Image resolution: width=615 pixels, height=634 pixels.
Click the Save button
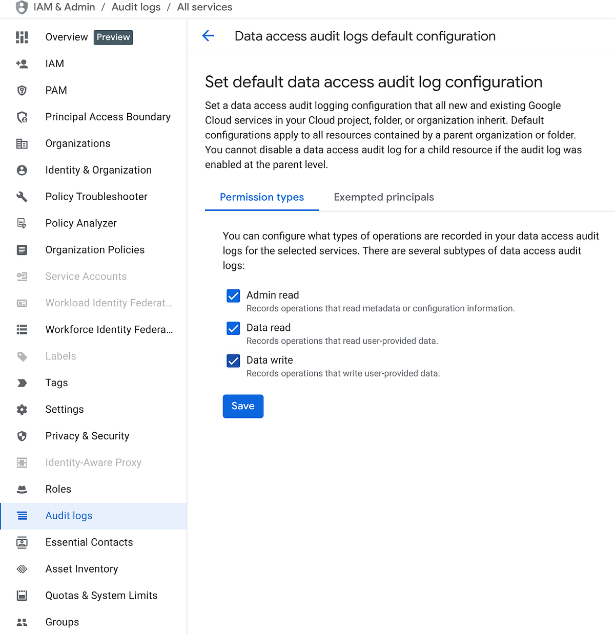point(243,406)
